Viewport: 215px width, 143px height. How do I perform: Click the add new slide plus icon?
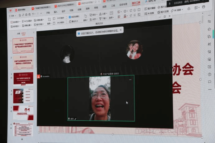point(22,139)
